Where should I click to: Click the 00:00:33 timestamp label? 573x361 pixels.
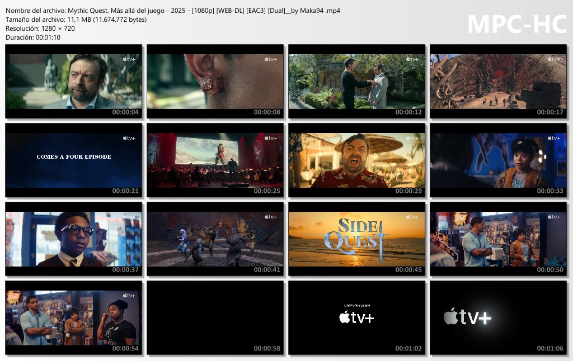(550, 191)
